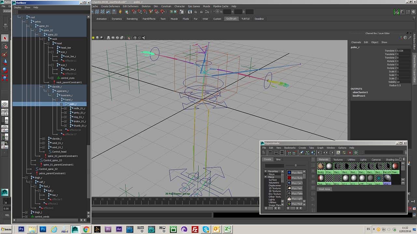
Task: Click Channels in the Channel Box
Action: (356, 42)
